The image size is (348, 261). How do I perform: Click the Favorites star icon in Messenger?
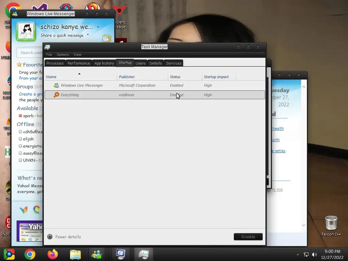click(19, 65)
